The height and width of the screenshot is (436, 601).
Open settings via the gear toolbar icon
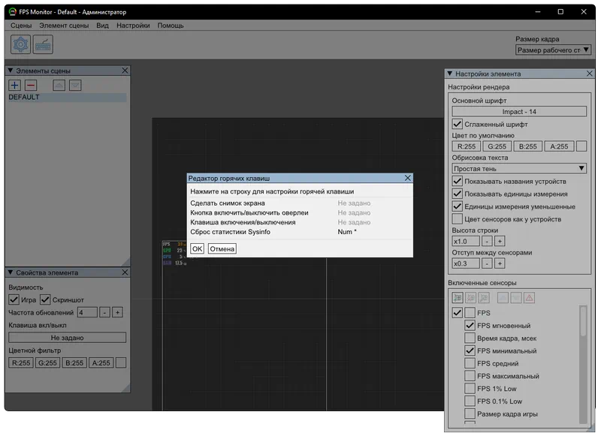point(20,44)
